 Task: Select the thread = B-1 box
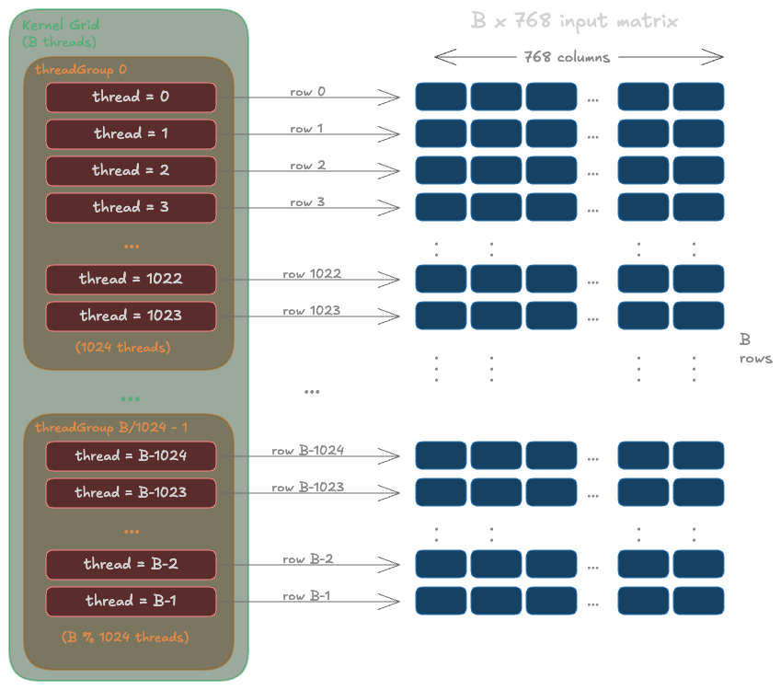[130, 601]
